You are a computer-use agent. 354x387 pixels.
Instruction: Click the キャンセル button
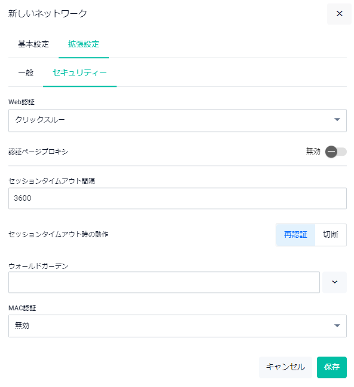285,367
